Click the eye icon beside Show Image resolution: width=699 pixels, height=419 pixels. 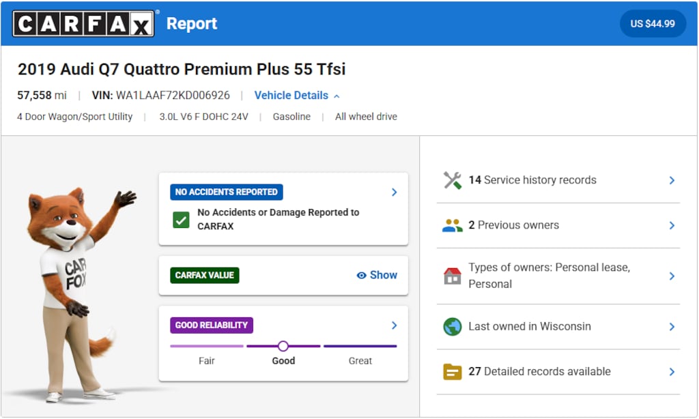tap(362, 275)
